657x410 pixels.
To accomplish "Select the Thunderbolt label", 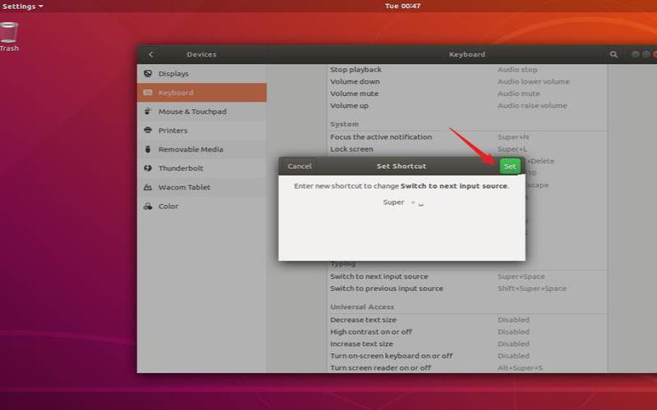I will [181, 168].
